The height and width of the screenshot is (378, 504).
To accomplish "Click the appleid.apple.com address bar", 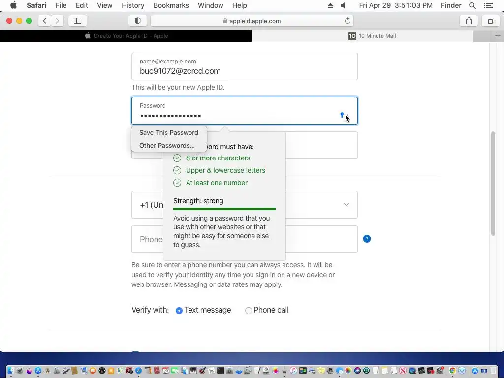I will point(252,21).
